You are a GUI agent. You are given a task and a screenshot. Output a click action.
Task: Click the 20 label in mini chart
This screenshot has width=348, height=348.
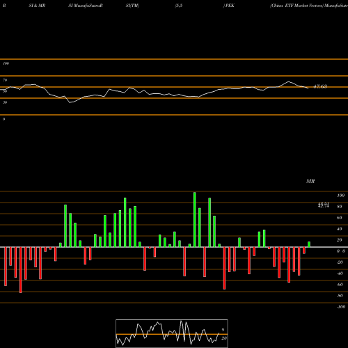click(x=224, y=338)
